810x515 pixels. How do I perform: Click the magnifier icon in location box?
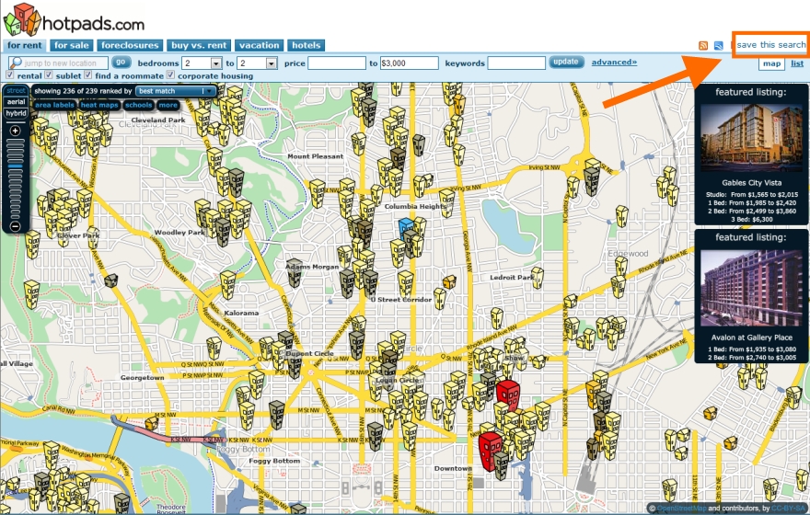pos(16,63)
